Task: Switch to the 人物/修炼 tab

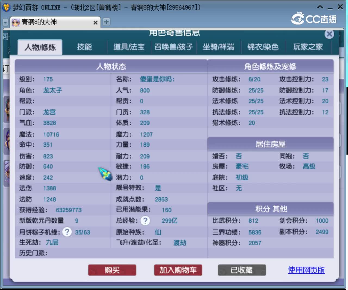Action: point(40,47)
